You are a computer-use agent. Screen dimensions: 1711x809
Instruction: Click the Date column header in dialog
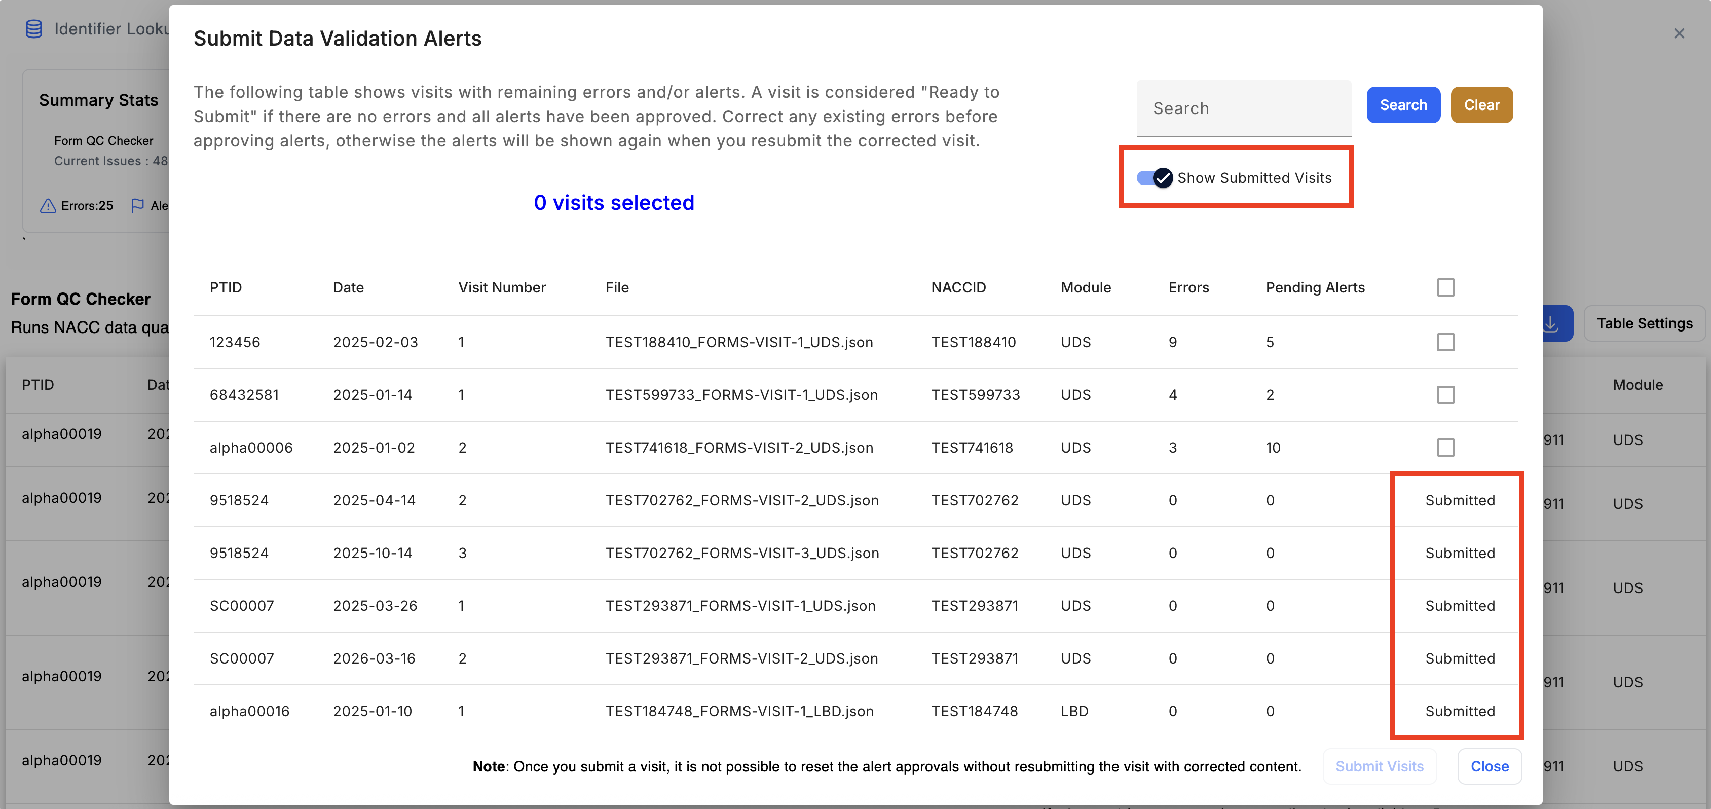click(x=348, y=287)
